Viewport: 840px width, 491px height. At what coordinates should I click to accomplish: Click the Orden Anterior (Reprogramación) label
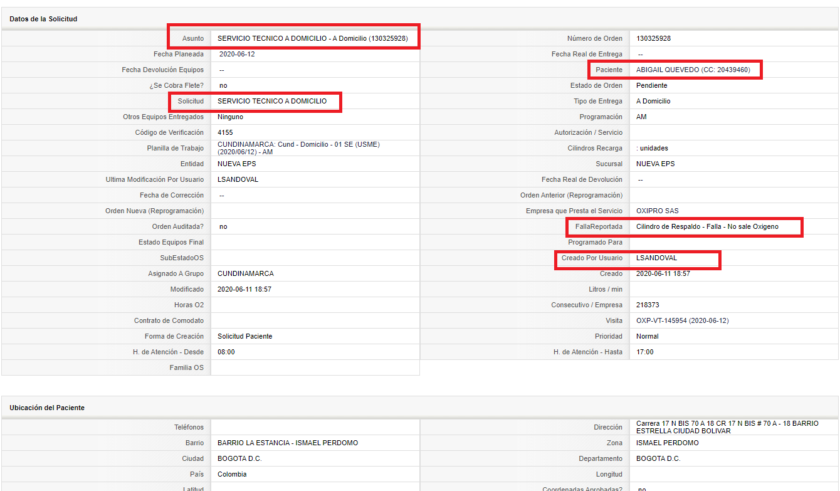572,195
